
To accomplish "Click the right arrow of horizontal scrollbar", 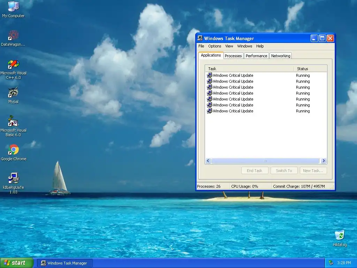I will (x=324, y=161).
